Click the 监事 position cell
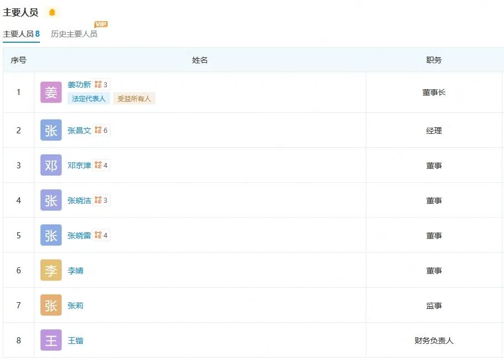This screenshot has height=360, width=504. point(434,306)
